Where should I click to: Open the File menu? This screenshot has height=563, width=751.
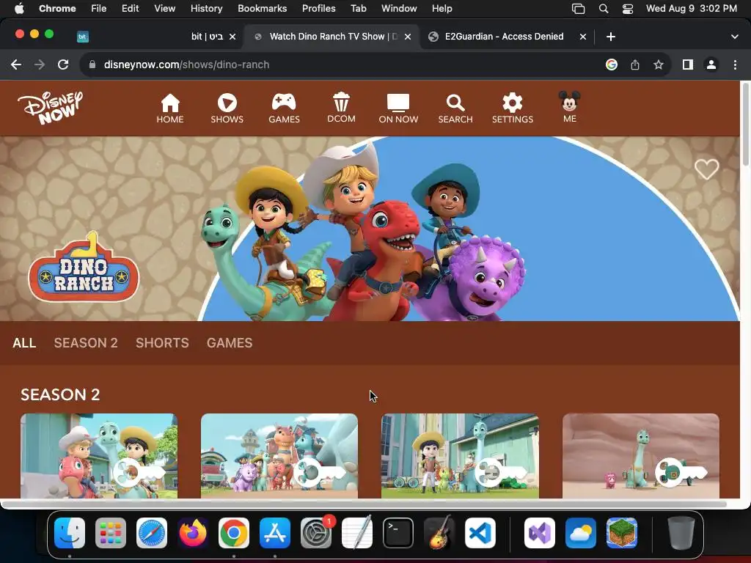click(x=99, y=9)
